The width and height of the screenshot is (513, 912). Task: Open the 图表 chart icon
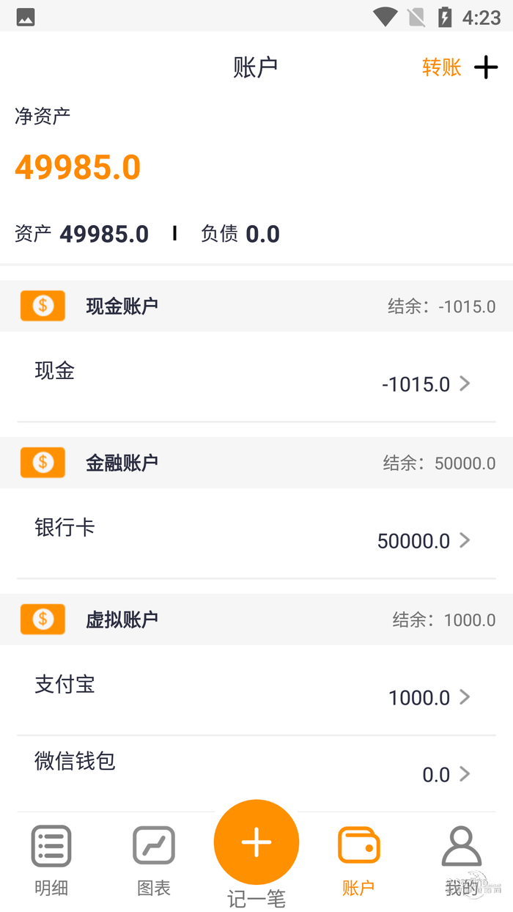click(154, 846)
